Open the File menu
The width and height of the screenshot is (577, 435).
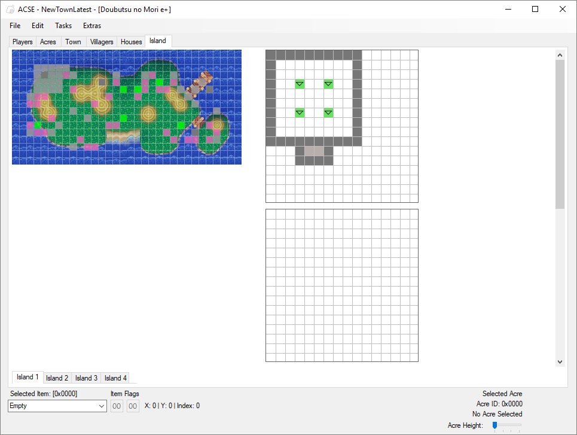coord(15,25)
